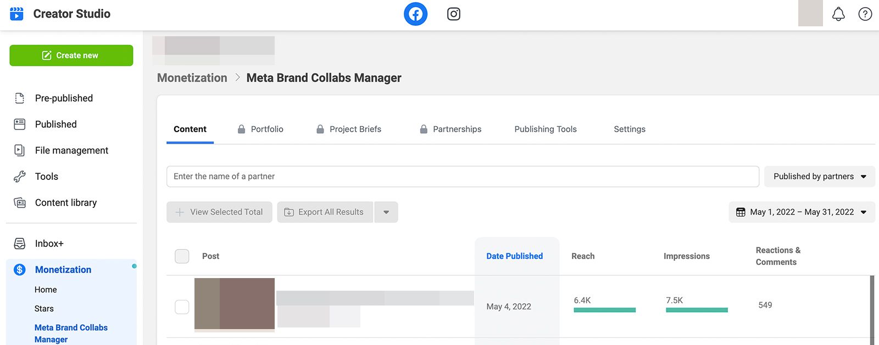Open Home under Monetization
Image resolution: width=879 pixels, height=345 pixels.
46,290
